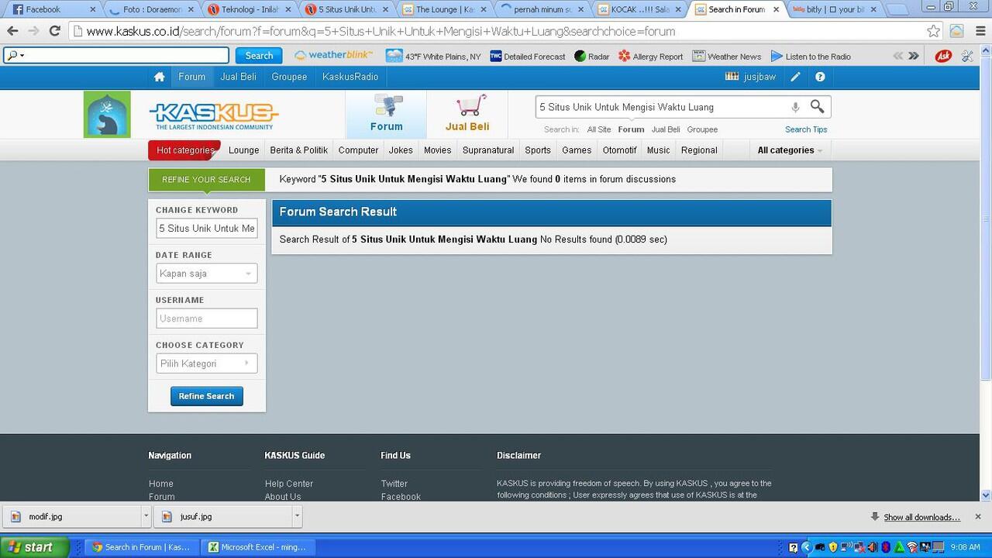Click the magnifier search icon in Kaskus search
This screenshot has width=992, height=558.
818,106
